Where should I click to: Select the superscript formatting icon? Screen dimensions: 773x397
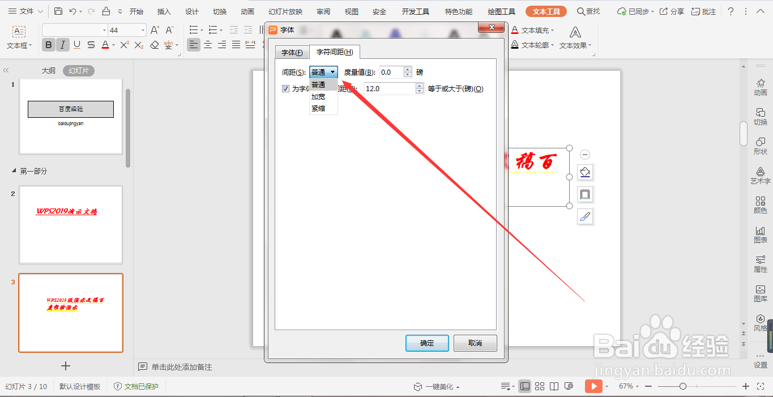coord(123,45)
